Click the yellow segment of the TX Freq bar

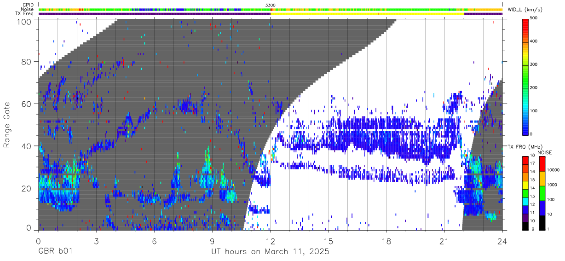pyautogui.click(x=367, y=14)
